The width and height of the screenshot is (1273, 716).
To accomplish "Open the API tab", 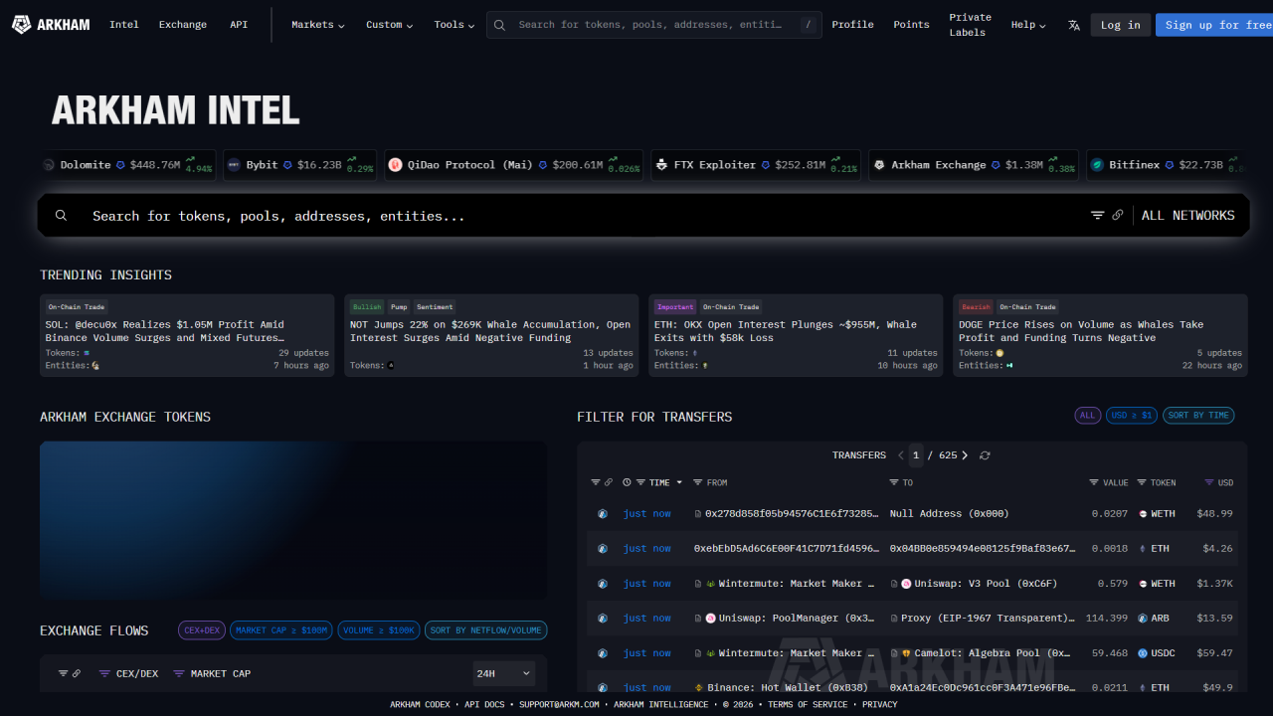I will 239,25.
